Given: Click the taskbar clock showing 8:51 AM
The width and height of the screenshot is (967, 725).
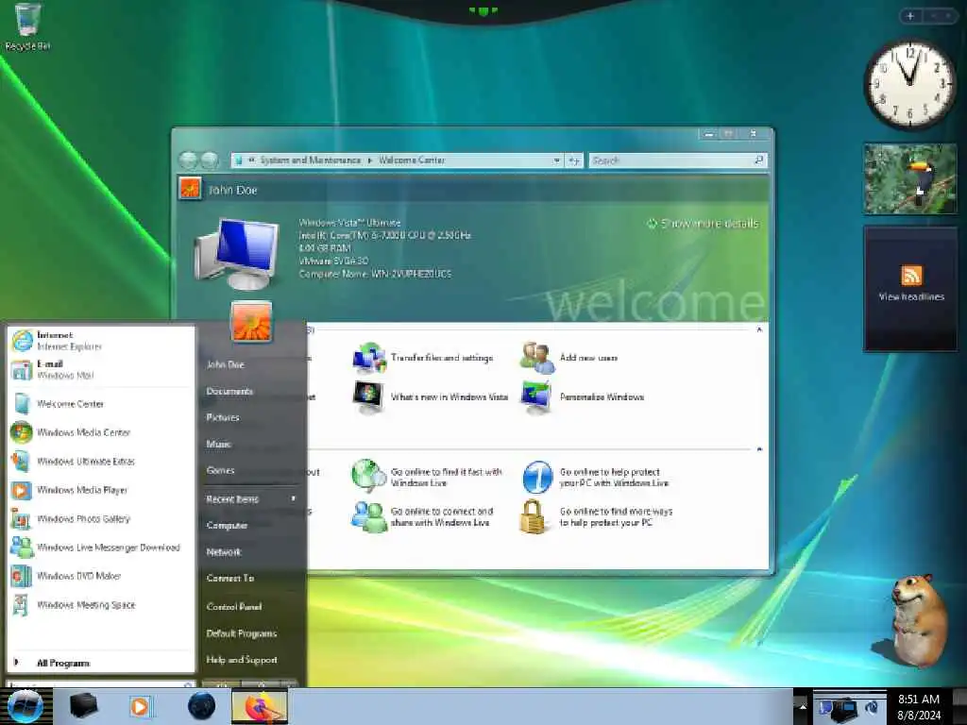Looking at the screenshot, I should click(x=919, y=707).
